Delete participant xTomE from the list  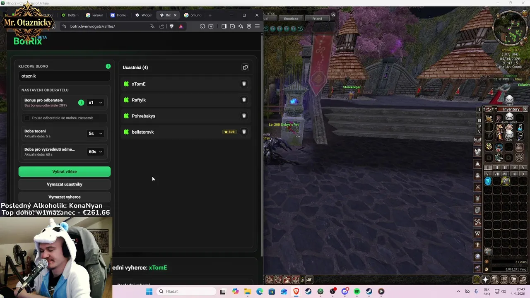(x=244, y=84)
